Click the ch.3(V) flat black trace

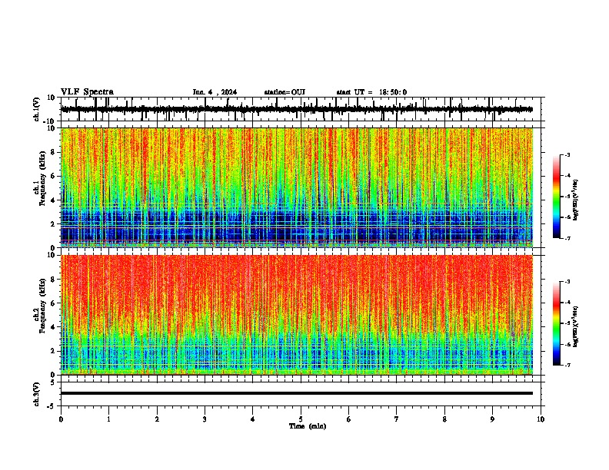tap(297, 393)
